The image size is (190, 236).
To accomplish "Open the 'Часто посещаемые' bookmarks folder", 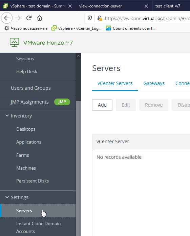I will pyautogui.click(x=26, y=28).
